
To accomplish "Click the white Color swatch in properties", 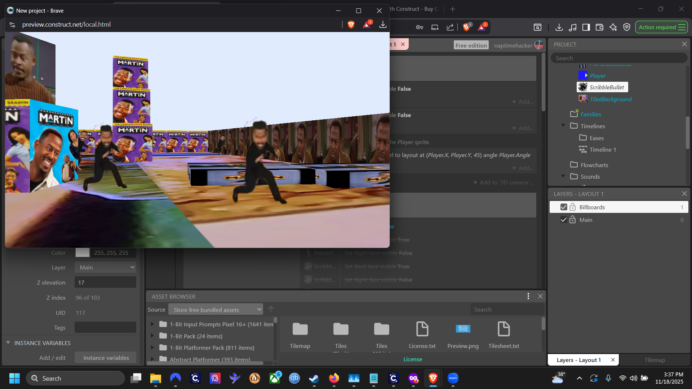I will (x=82, y=252).
